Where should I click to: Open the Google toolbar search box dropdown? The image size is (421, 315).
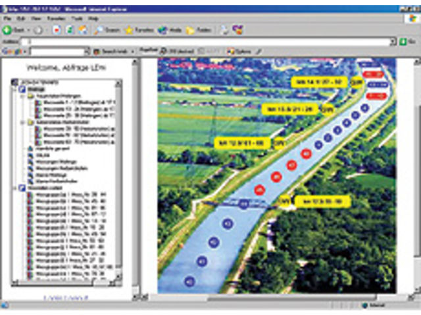(87, 51)
